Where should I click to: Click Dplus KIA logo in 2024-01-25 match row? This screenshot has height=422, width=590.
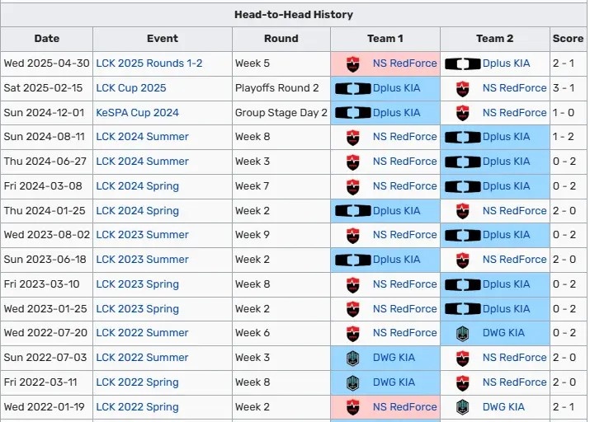click(x=353, y=211)
